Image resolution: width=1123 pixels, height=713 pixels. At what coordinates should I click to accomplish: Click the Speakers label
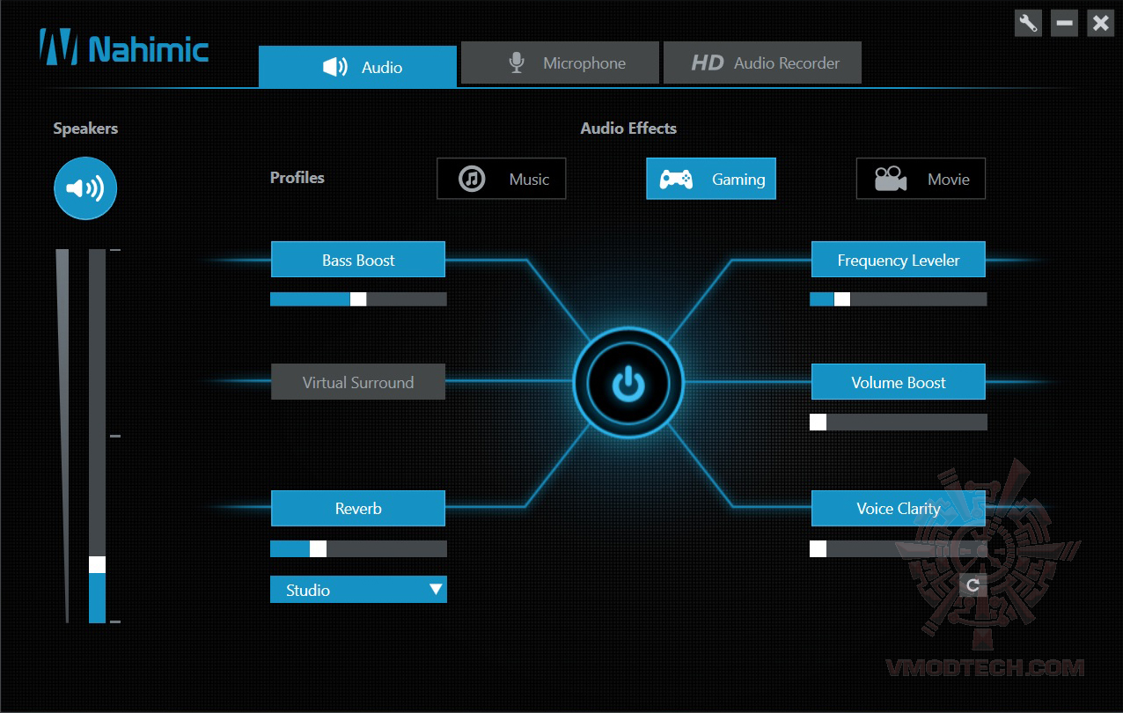85,129
